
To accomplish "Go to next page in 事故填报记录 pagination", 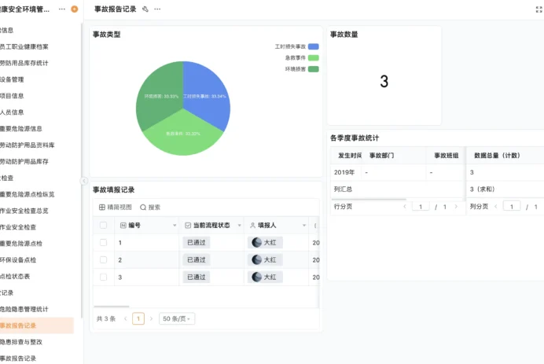I will (x=151, y=318).
